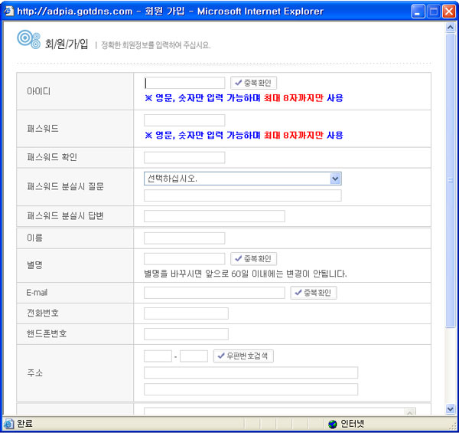Click the 아이디 input field
459x433 pixels.
pos(184,83)
